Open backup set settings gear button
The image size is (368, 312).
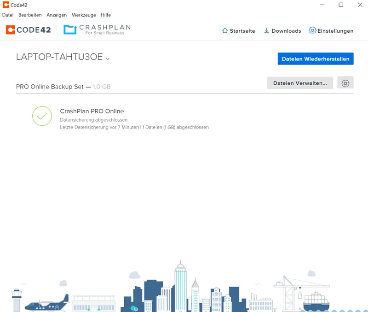[345, 83]
